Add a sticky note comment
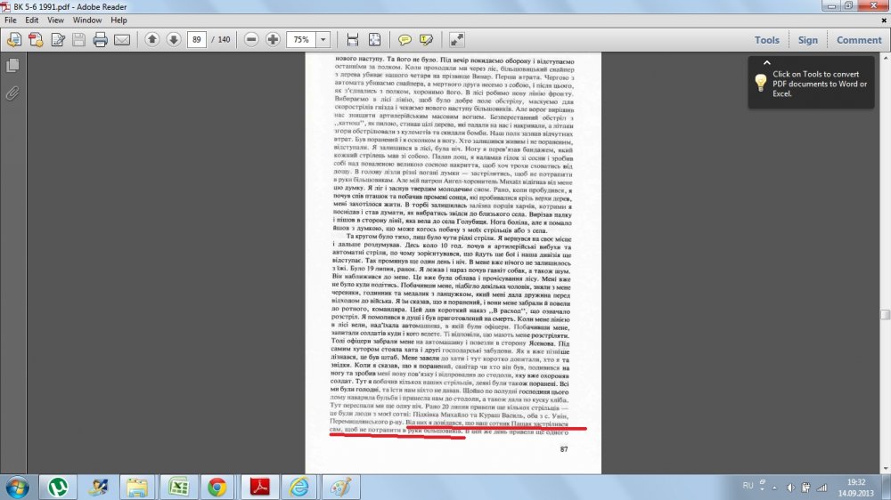891x500 pixels. point(405,40)
